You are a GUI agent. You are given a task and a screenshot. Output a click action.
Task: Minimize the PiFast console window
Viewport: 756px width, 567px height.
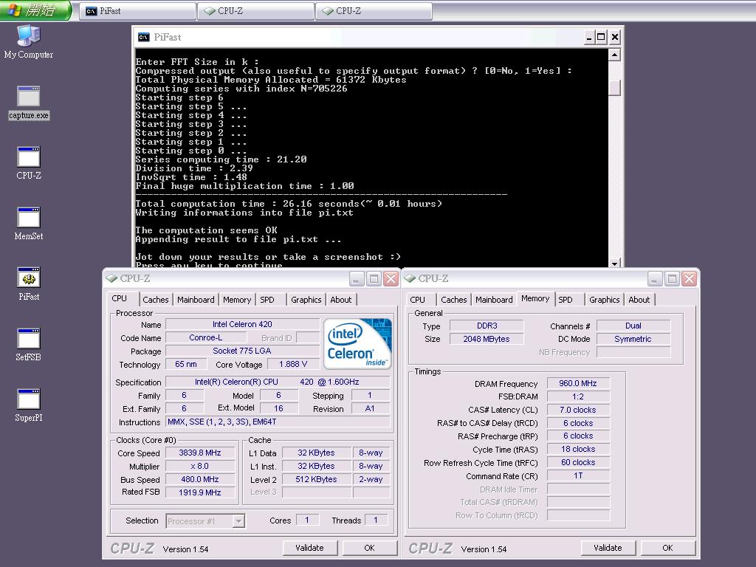tap(588, 37)
